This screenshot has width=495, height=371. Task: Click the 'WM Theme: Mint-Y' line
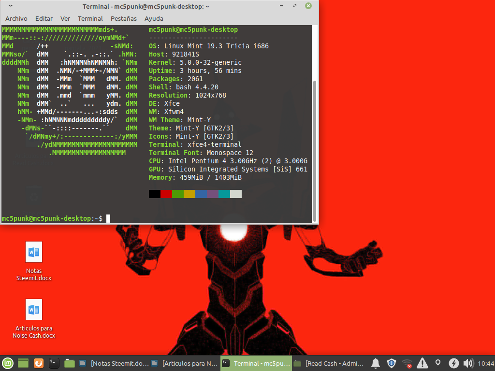[x=180, y=120]
